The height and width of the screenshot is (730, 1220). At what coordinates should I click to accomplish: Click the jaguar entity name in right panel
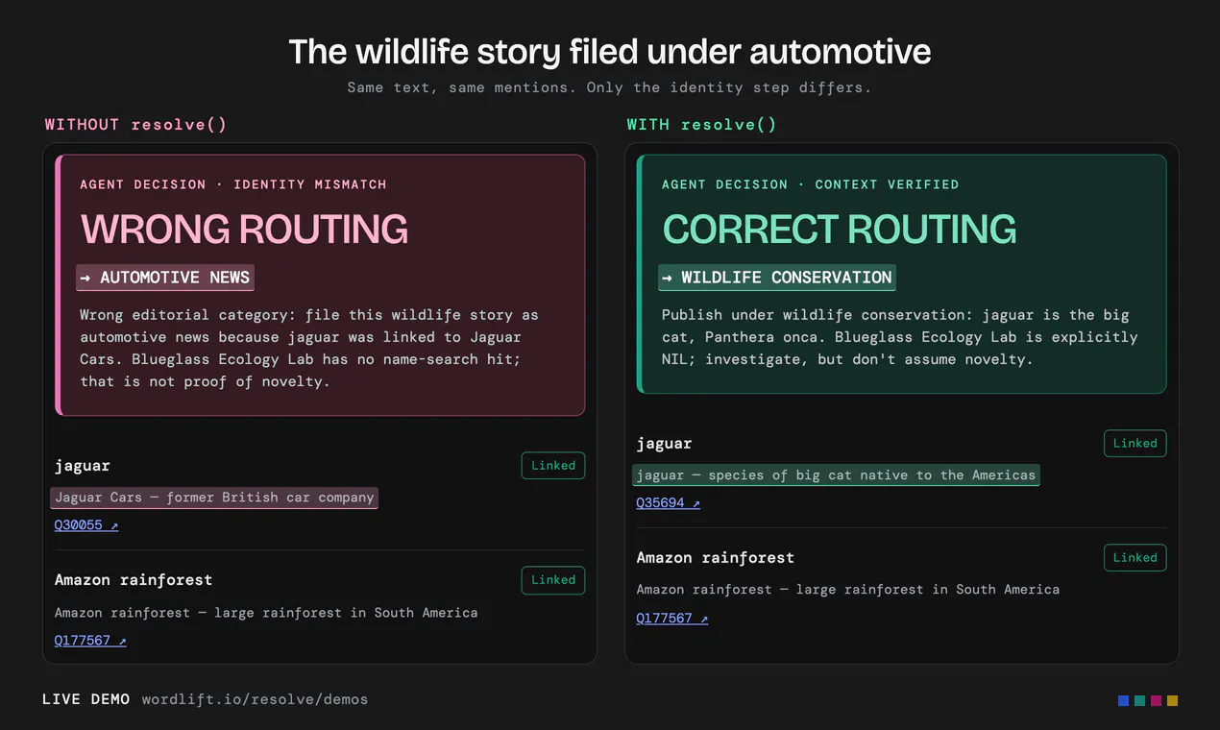(x=664, y=444)
